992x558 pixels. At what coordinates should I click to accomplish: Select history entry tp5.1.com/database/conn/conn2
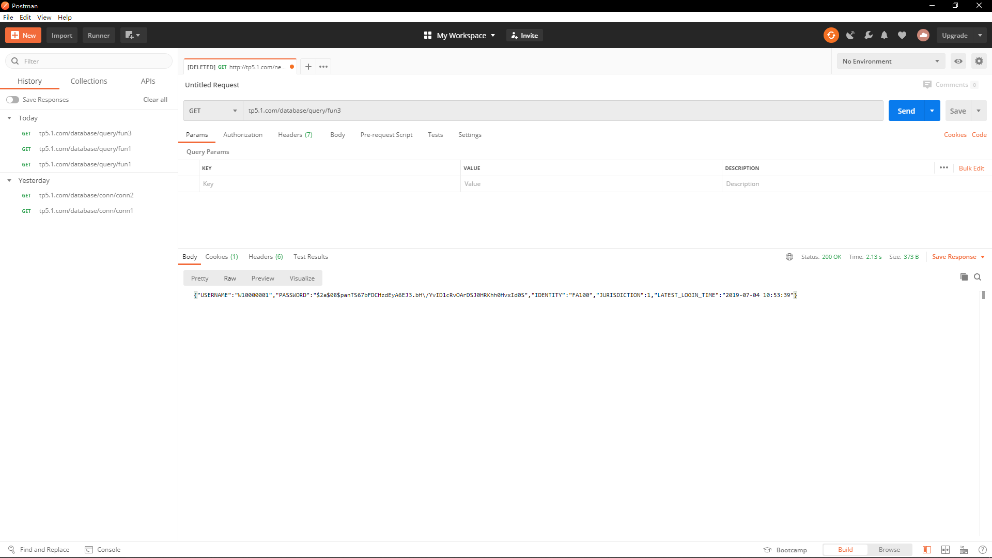[86, 195]
